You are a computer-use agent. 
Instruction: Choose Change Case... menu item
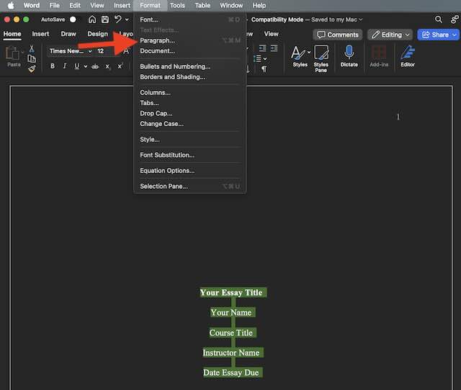pos(190,123)
